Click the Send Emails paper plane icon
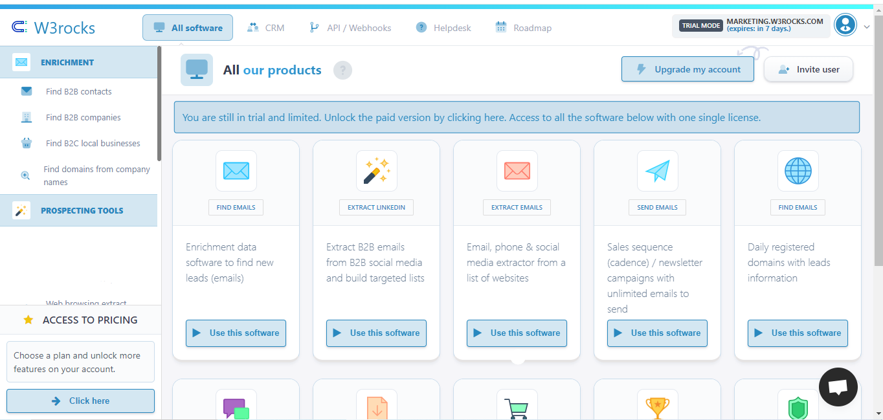 click(x=657, y=170)
